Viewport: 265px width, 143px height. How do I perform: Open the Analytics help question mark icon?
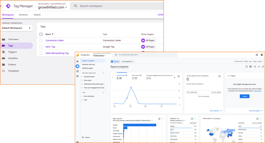coord(262,55)
